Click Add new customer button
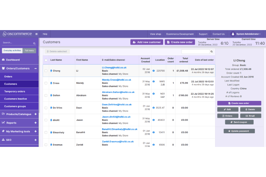Screen dimensions: 266x177 tap(147, 42)
